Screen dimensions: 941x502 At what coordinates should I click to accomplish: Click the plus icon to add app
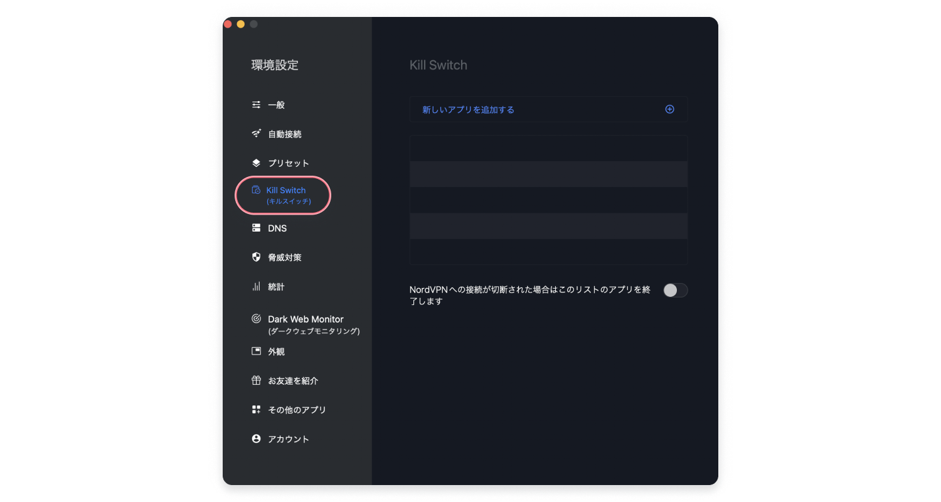[x=669, y=109]
